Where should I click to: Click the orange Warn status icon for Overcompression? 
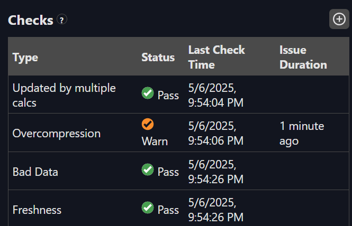(x=147, y=124)
